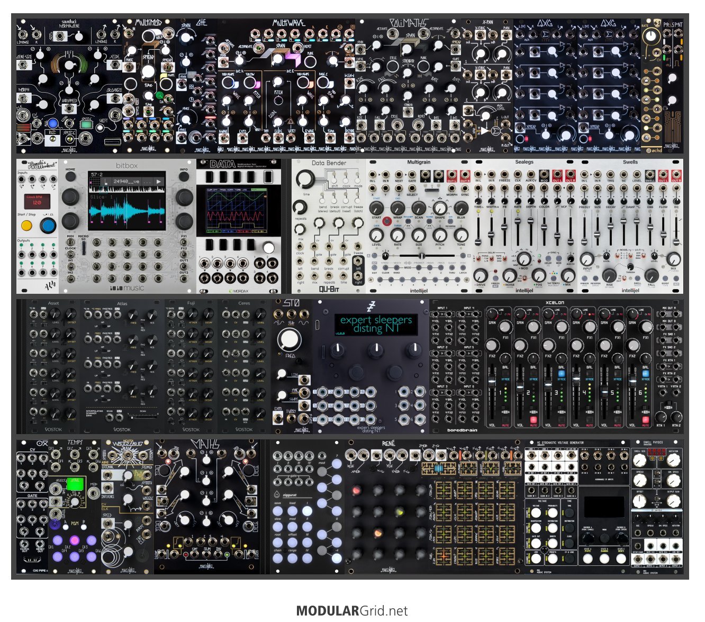Click the FOG knob on Sealegs
705x622 pixels.
pos(538,275)
